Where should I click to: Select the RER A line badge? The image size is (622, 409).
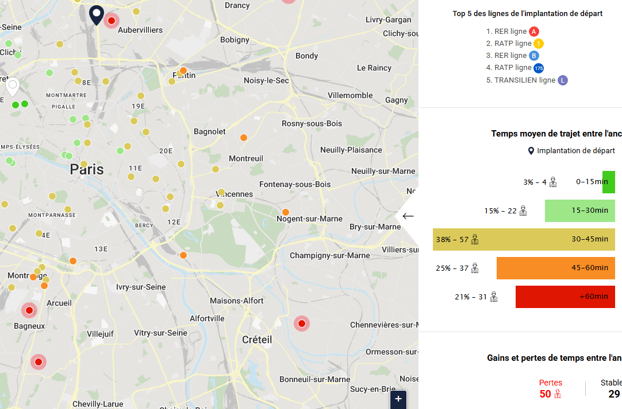tap(534, 32)
